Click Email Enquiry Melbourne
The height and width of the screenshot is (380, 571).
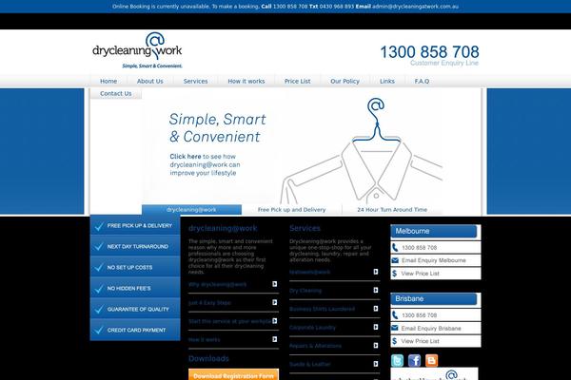point(434,260)
